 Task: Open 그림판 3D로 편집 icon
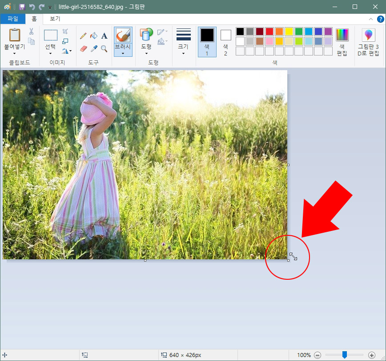(x=368, y=35)
